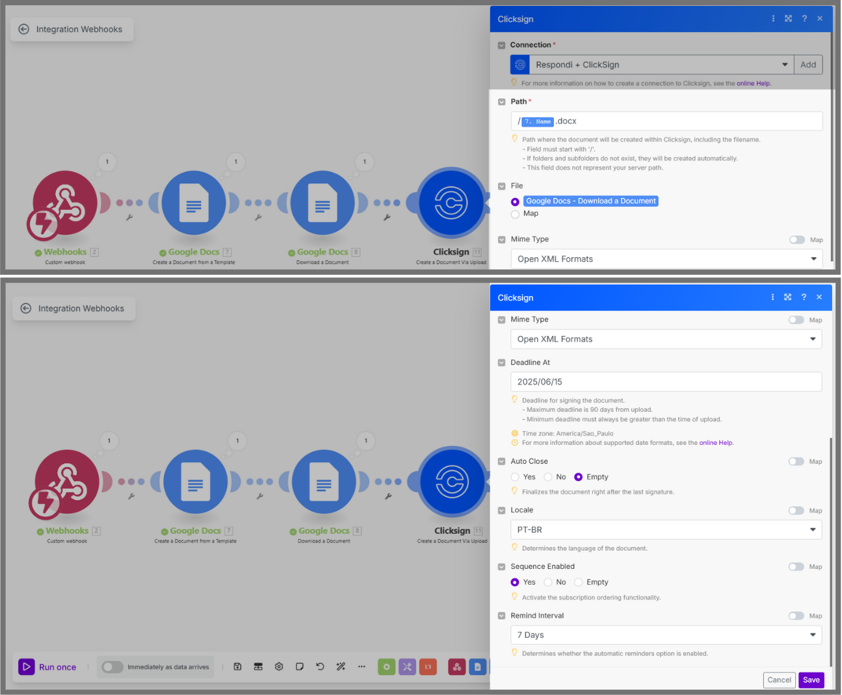Select Sequence Enabled Yes radio
This screenshot has height=695, width=842.
[x=515, y=582]
